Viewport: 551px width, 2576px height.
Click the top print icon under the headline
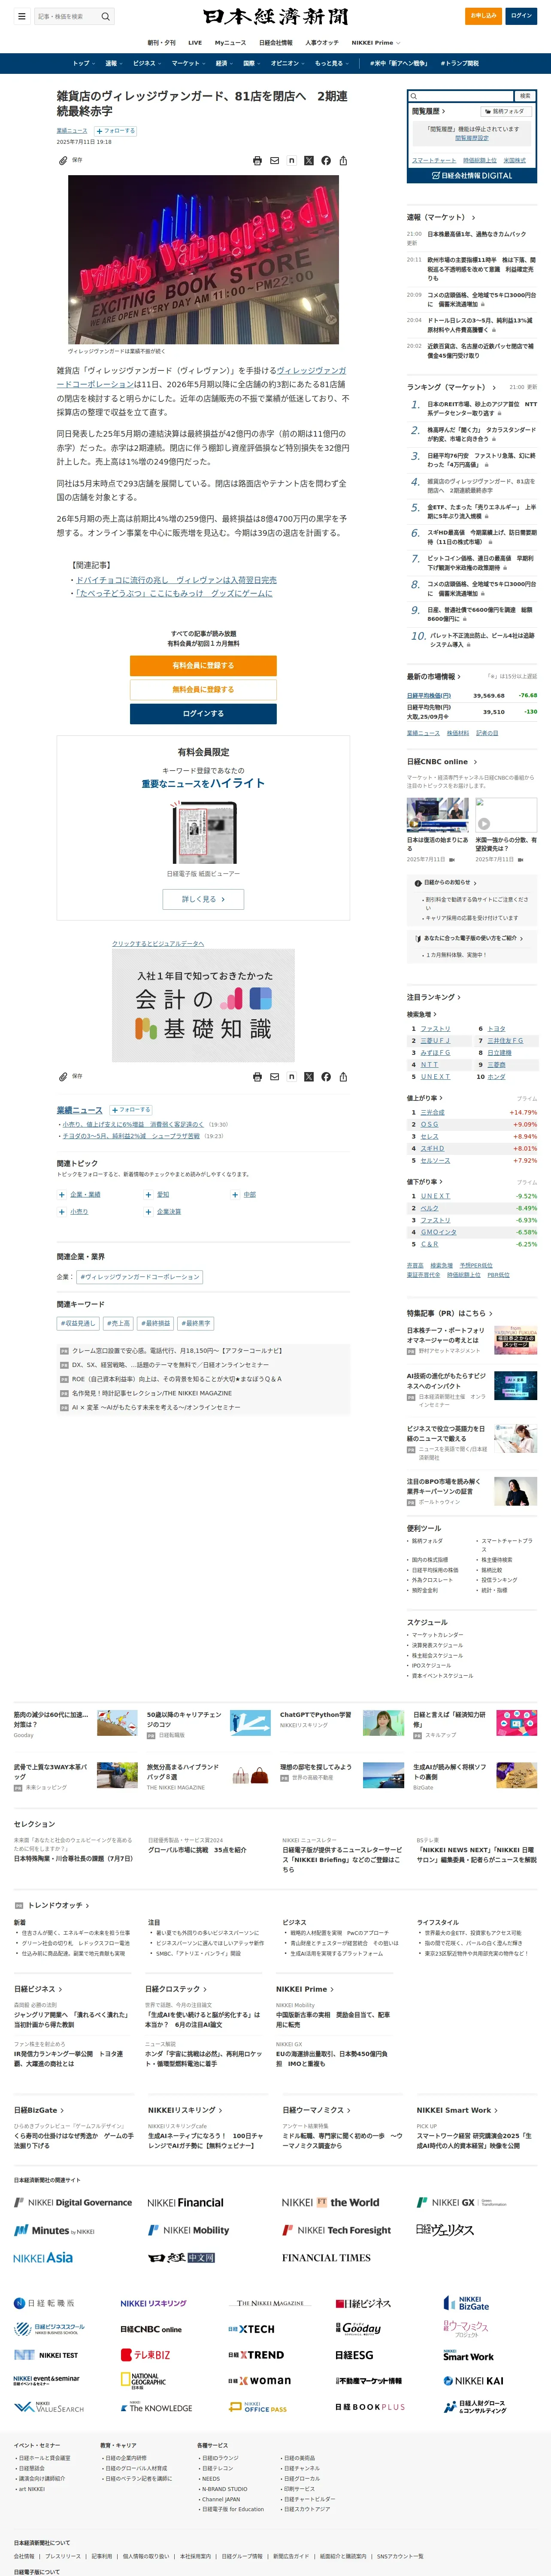coord(257,161)
